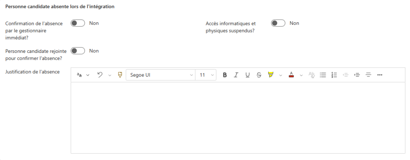Image resolution: width=410 pixels, height=160 pixels.
Task: Insert a bulleted list
Action: pyautogui.click(x=323, y=75)
